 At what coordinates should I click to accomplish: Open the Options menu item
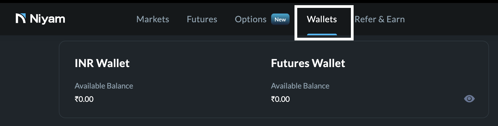(250, 19)
